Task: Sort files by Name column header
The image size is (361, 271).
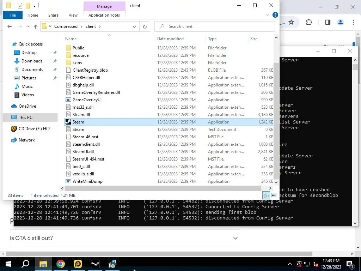Action: coord(71,39)
